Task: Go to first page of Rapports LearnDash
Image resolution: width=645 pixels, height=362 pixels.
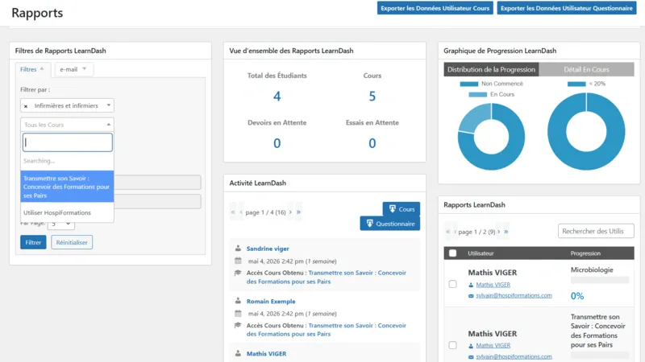Action: [448, 232]
